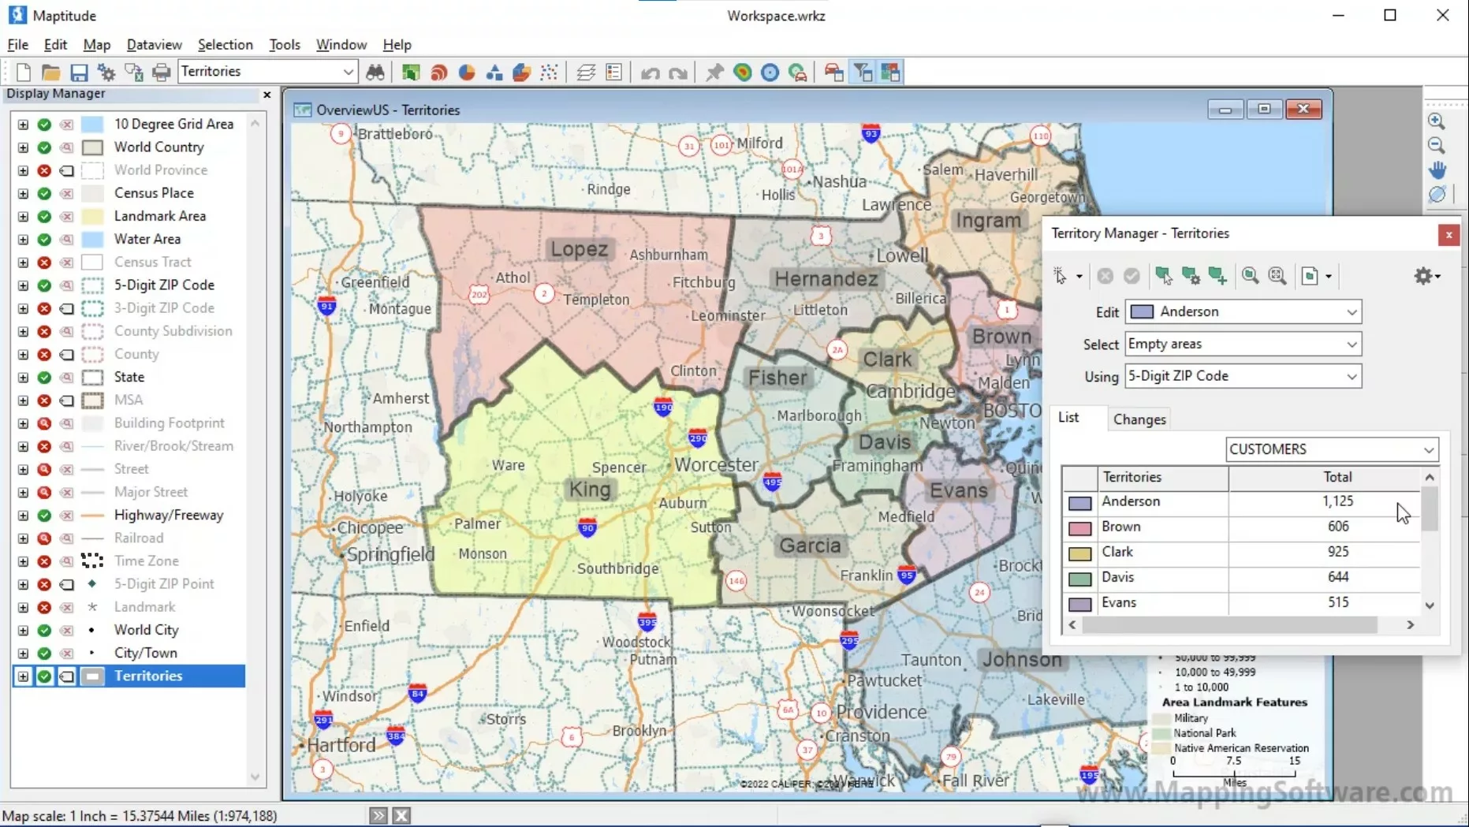Open the Dataview menu

154,45
